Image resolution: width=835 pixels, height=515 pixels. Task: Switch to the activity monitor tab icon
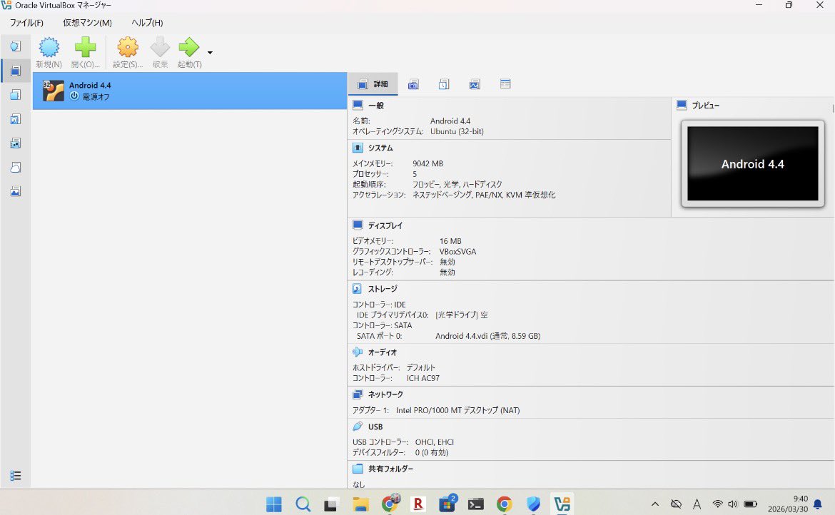[x=475, y=84]
